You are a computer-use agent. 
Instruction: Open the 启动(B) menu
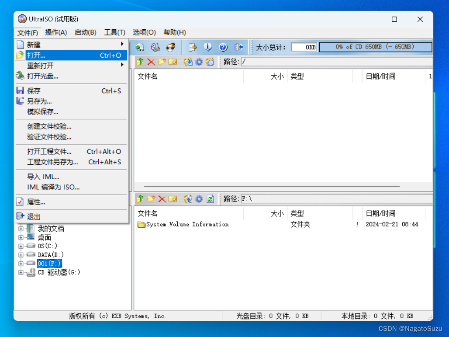pos(86,32)
